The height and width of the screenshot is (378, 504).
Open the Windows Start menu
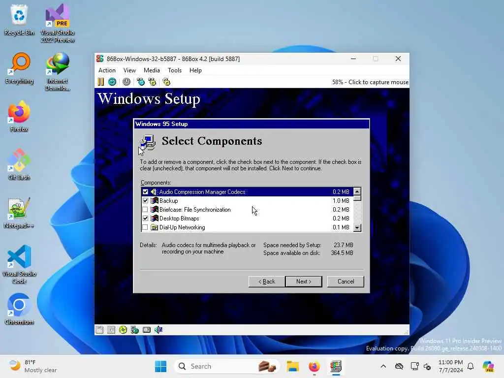161,366
